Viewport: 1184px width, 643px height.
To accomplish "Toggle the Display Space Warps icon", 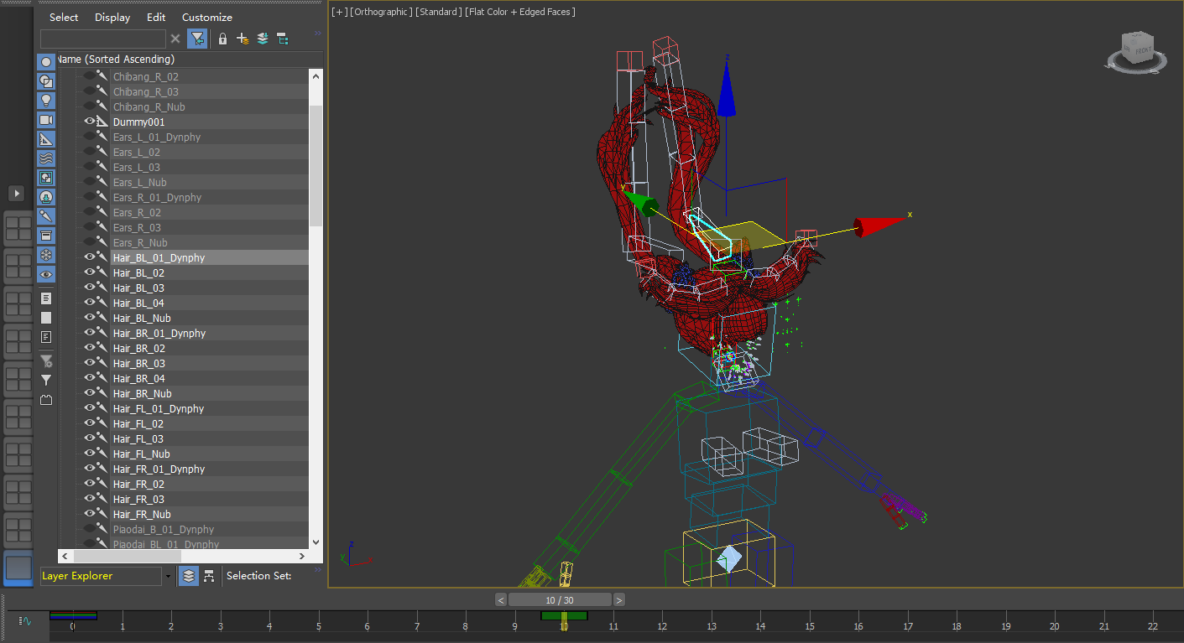I will (x=46, y=158).
